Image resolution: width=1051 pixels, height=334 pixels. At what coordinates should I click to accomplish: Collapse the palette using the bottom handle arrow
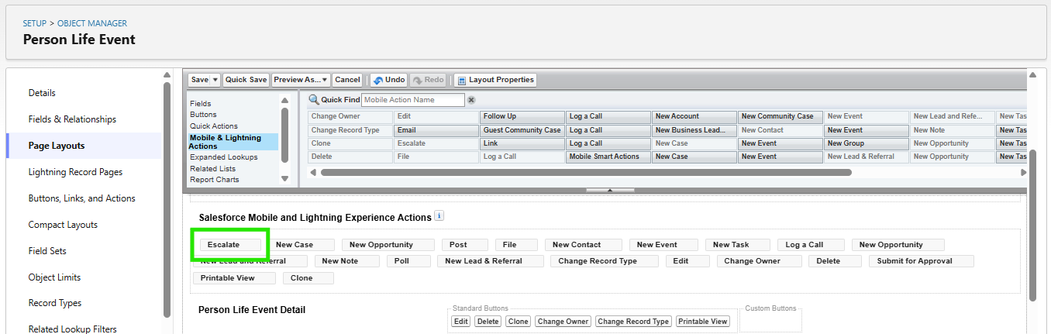tap(610, 190)
